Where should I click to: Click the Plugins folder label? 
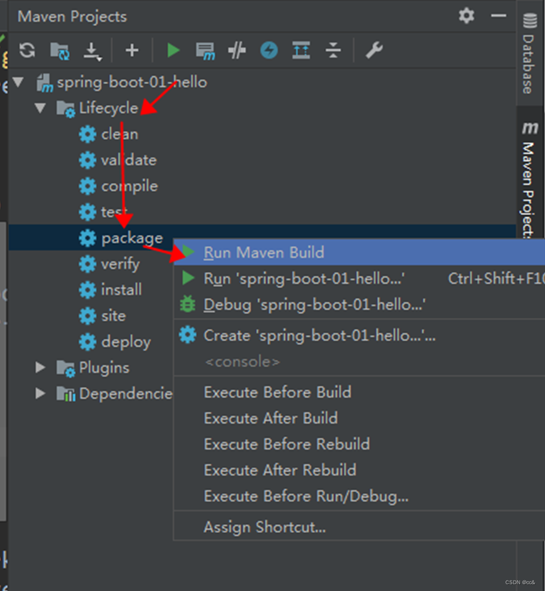104,367
